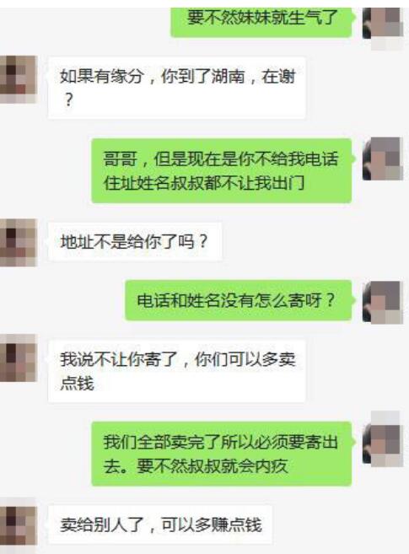
Task: Tap contact avatar next to 如果有缘分 message
Action: [18, 79]
